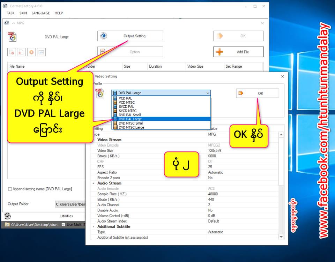Viewport: 335px width, 262px height.
Task: Click the Aspect Ratio Automatic value
Action: pos(216,172)
